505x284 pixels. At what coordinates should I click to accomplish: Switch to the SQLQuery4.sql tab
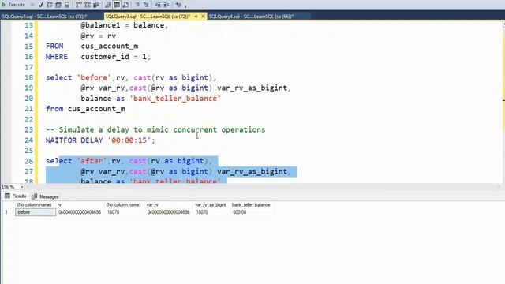251,16
